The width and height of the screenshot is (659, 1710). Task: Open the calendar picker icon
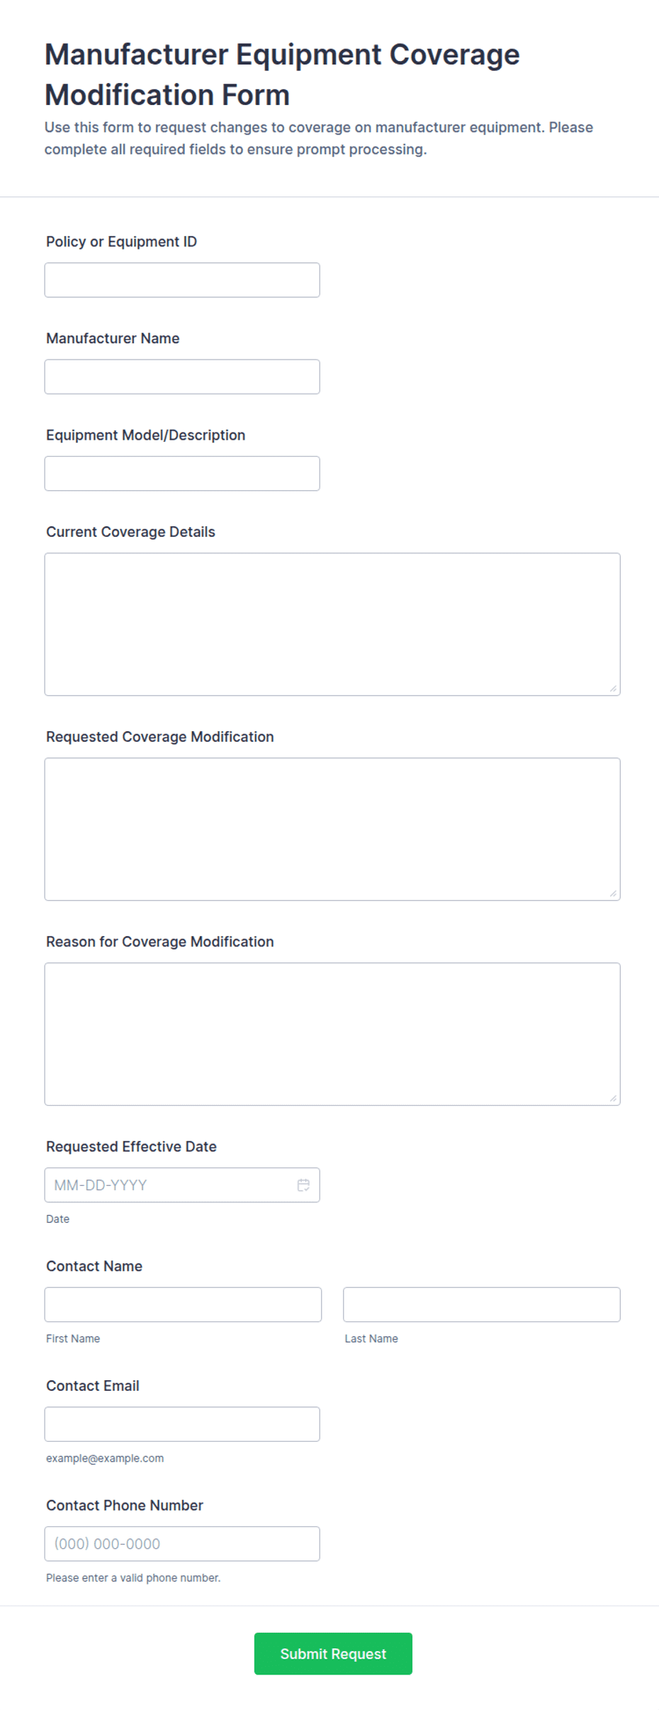point(303,1184)
